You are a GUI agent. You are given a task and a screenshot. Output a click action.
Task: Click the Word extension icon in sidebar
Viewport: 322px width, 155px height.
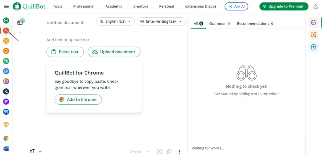[x=6, y=148]
